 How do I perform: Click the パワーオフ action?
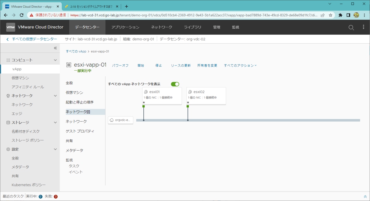tap(120, 65)
